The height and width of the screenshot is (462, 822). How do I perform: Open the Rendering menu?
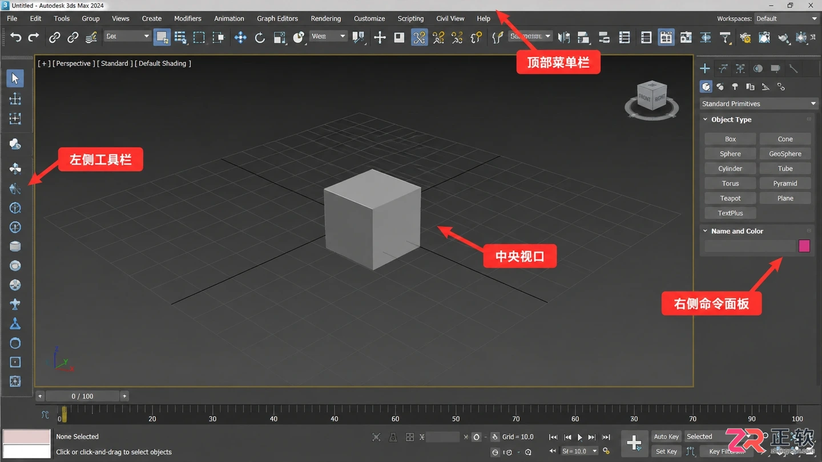(326, 18)
